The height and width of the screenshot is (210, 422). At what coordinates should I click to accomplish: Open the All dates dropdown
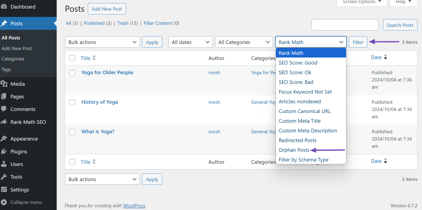coord(191,42)
